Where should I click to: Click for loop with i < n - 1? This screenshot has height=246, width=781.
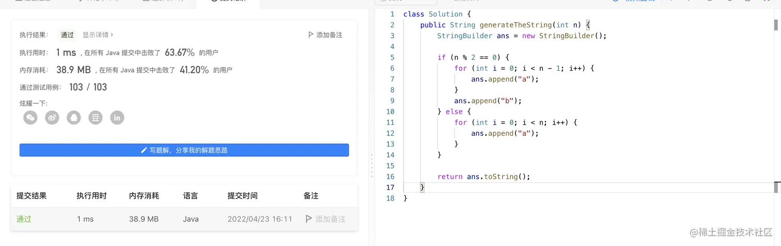point(524,68)
